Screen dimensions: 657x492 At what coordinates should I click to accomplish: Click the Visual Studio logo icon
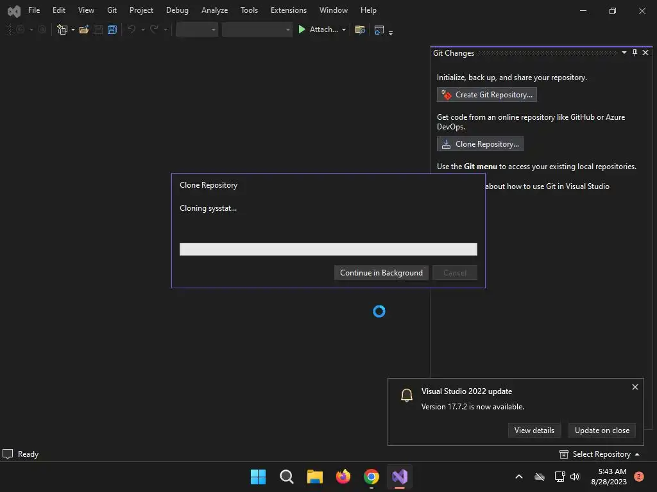pyautogui.click(x=14, y=12)
